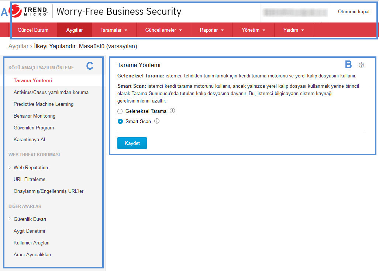The image size is (379, 271).
Task: Click the Oturumu kapat link
Action: pyautogui.click(x=354, y=11)
